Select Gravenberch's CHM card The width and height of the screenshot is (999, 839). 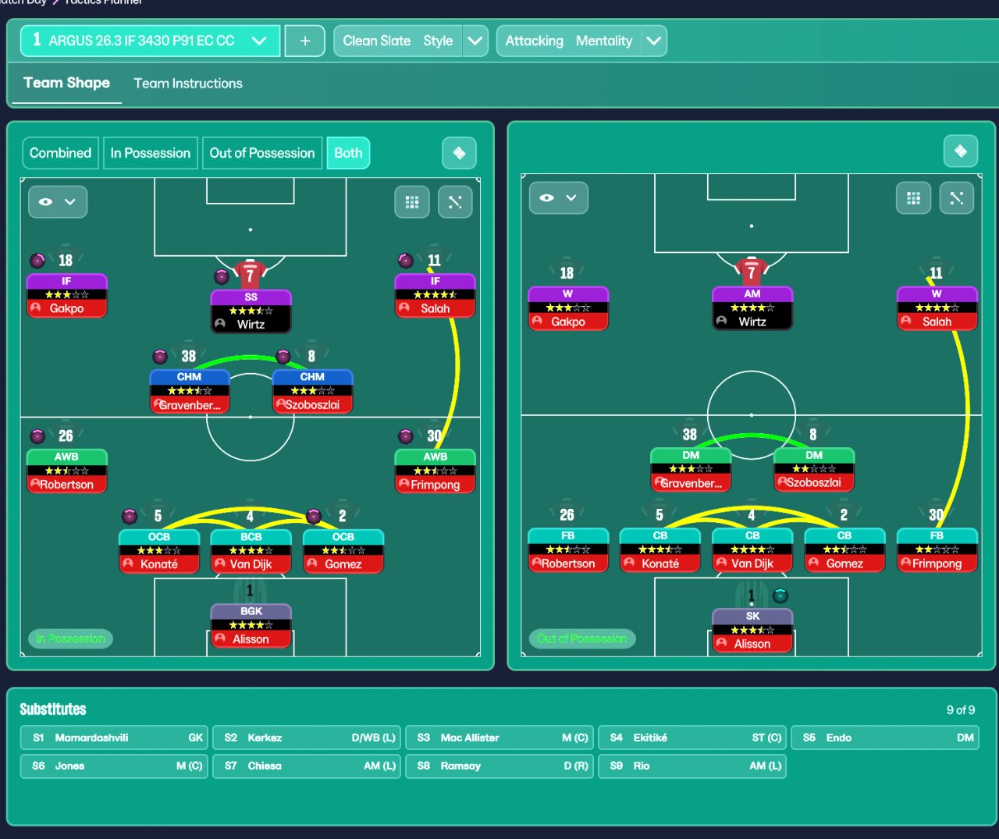click(190, 391)
